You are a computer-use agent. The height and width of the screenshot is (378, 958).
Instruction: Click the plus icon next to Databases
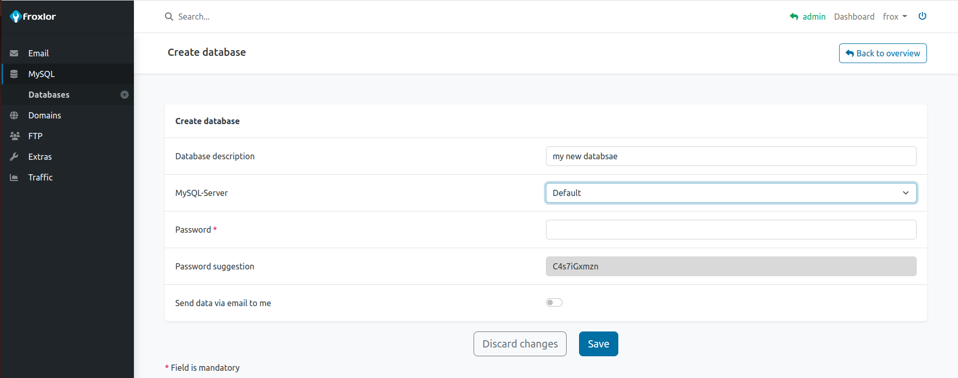tap(125, 95)
